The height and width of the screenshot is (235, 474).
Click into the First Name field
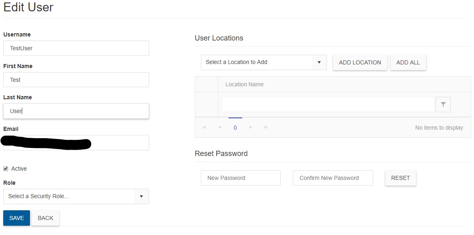[x=76, y=80]
